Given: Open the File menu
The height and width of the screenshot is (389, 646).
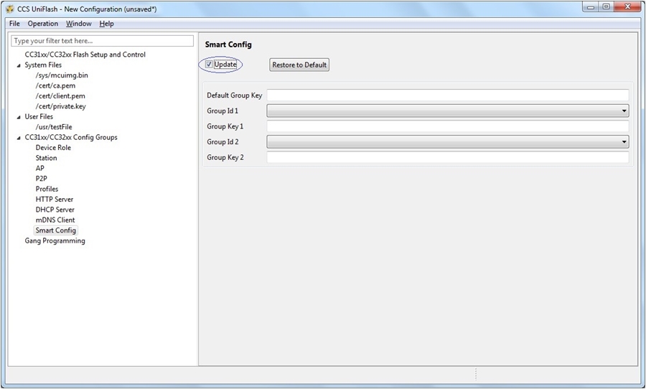Looking at the screenshot, I should [14, 24].
